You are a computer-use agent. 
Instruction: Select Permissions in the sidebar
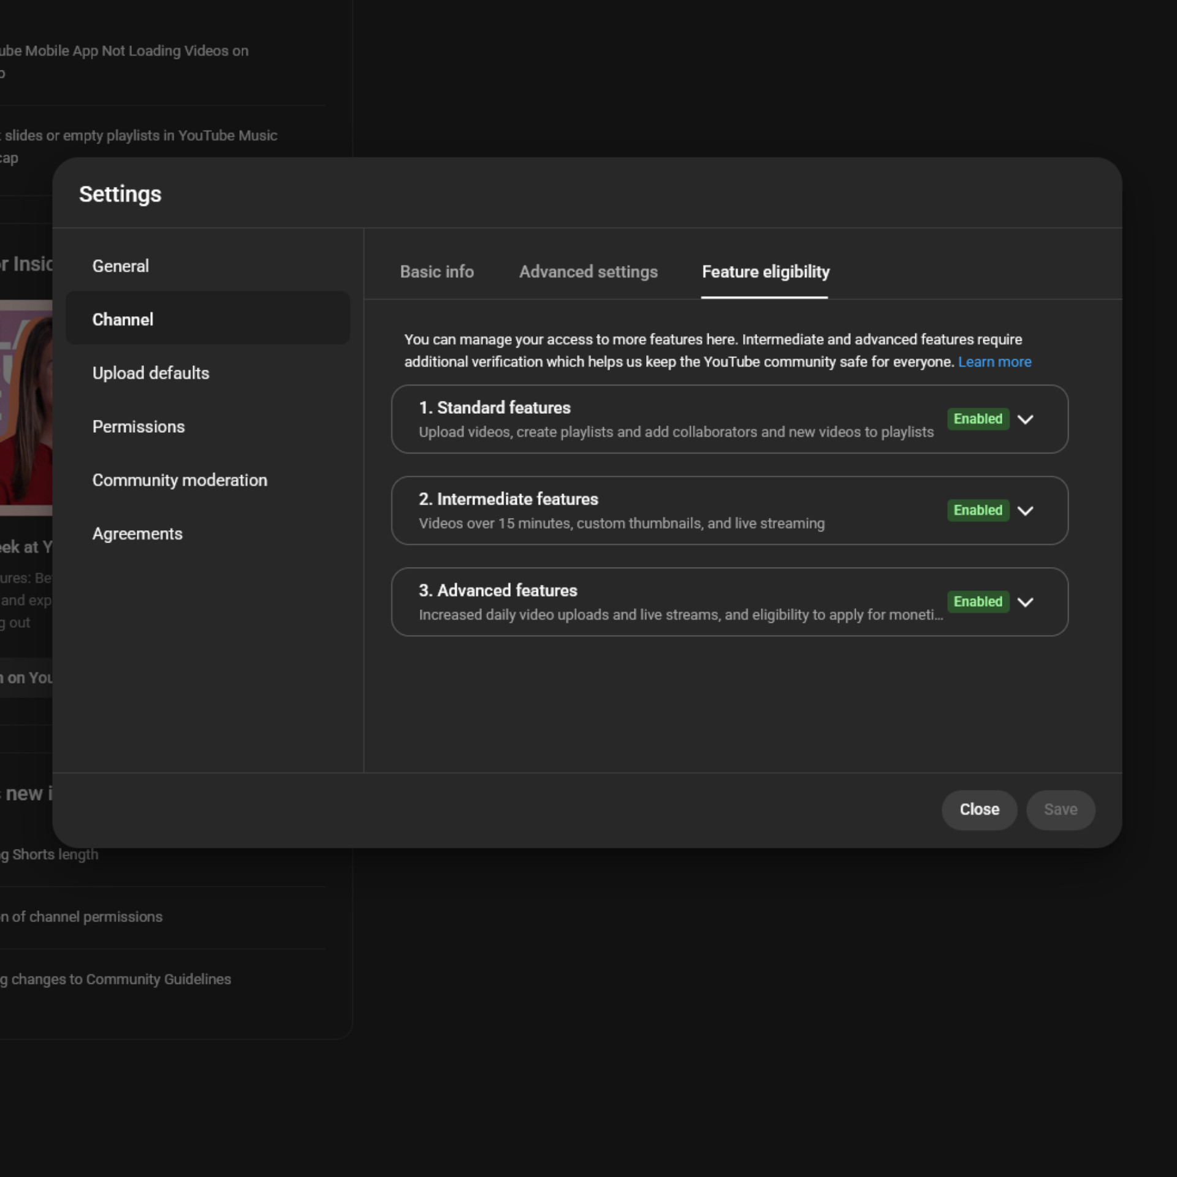pos(139,427)
